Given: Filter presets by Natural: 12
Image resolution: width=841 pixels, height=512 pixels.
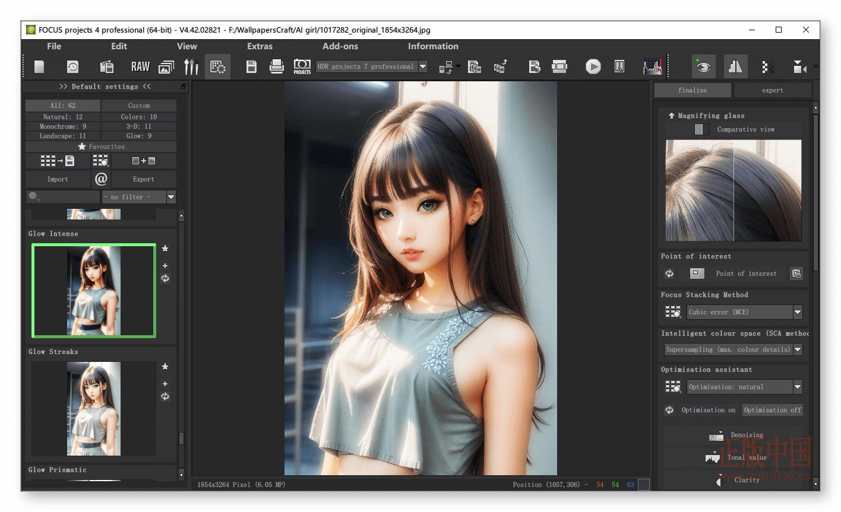Looking at the screenshot, I should pyautogui.click(x=63, y=117).
